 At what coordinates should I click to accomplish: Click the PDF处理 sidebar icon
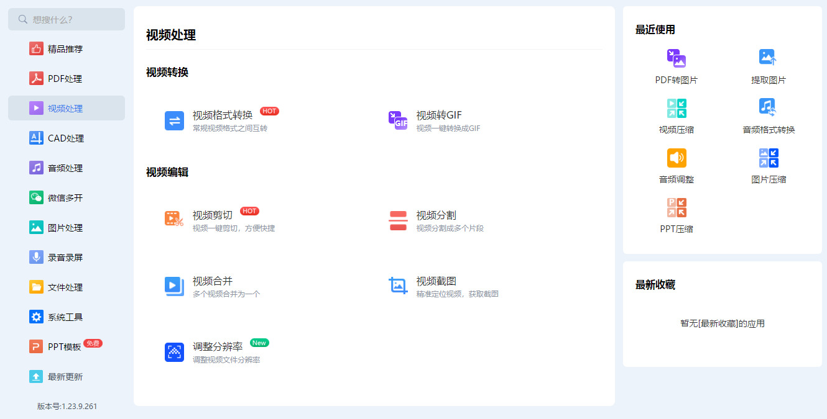click(x=36, y=79)
